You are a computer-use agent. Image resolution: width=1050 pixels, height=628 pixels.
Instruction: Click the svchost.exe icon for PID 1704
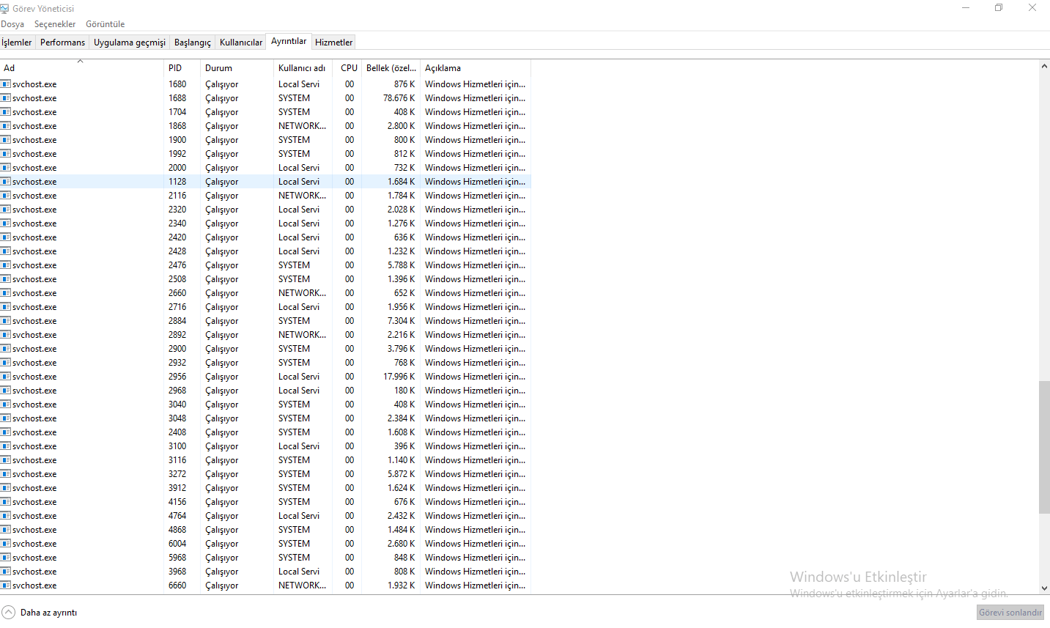tap(6, 112)
